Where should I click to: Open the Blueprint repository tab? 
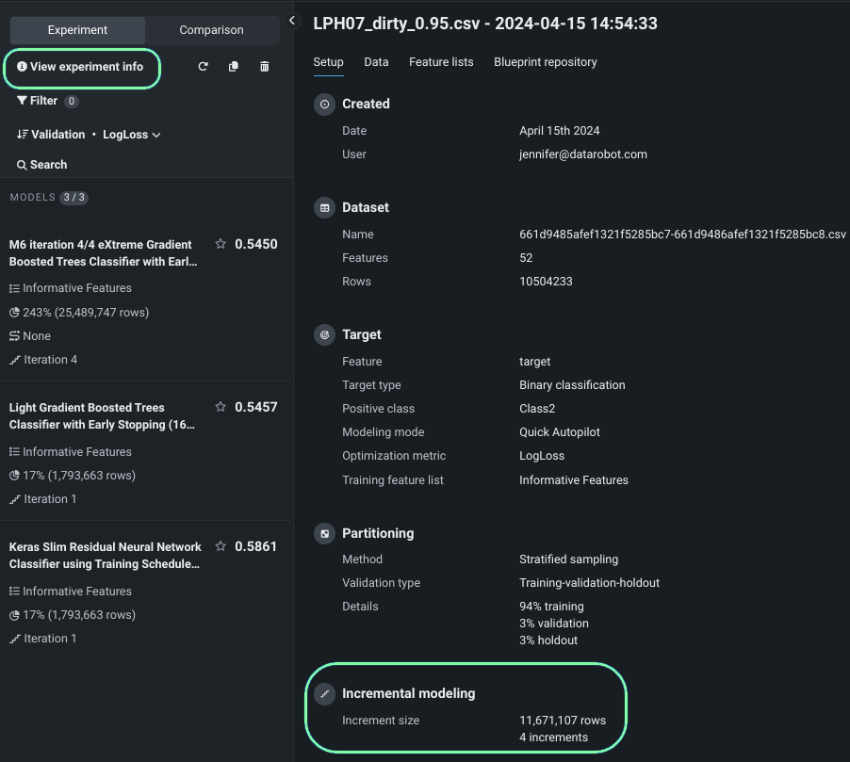545,62
